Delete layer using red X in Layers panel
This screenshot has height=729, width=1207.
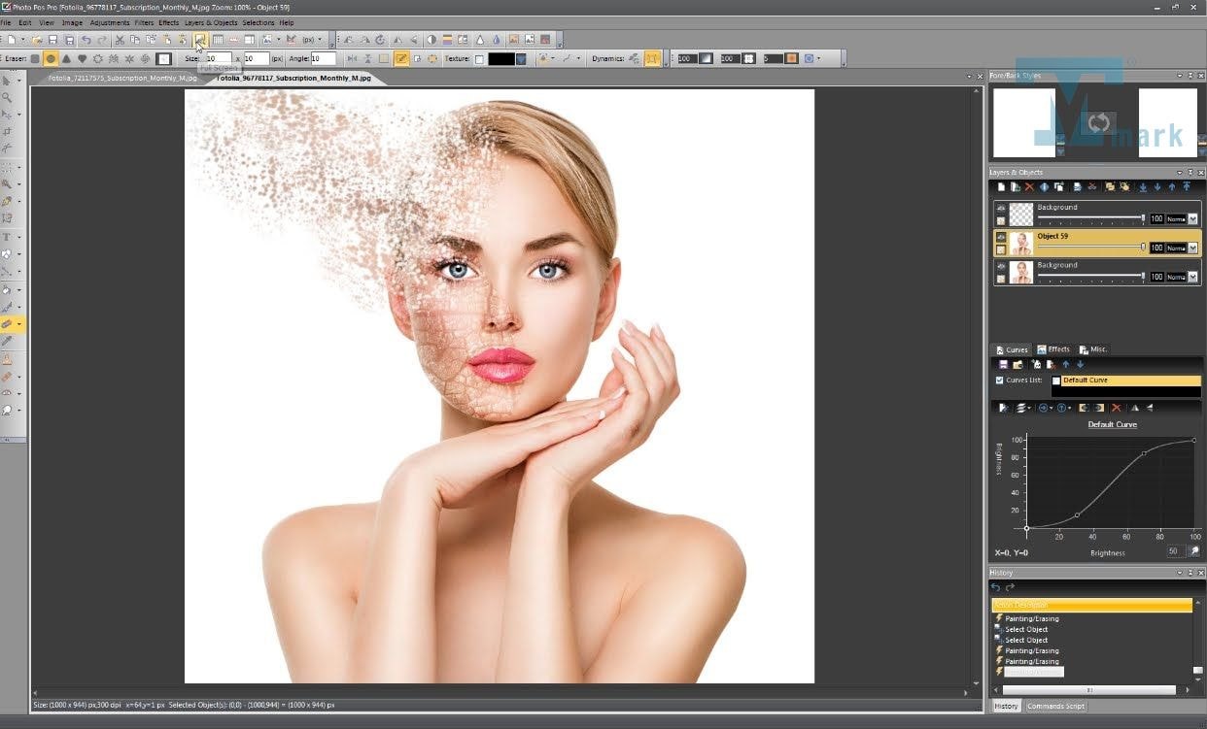click(1029, 187)
